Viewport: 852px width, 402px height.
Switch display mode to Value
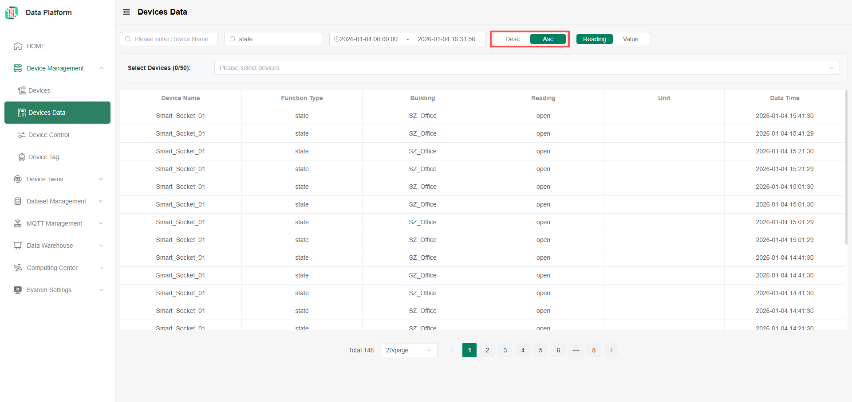[x=630, y=39]
